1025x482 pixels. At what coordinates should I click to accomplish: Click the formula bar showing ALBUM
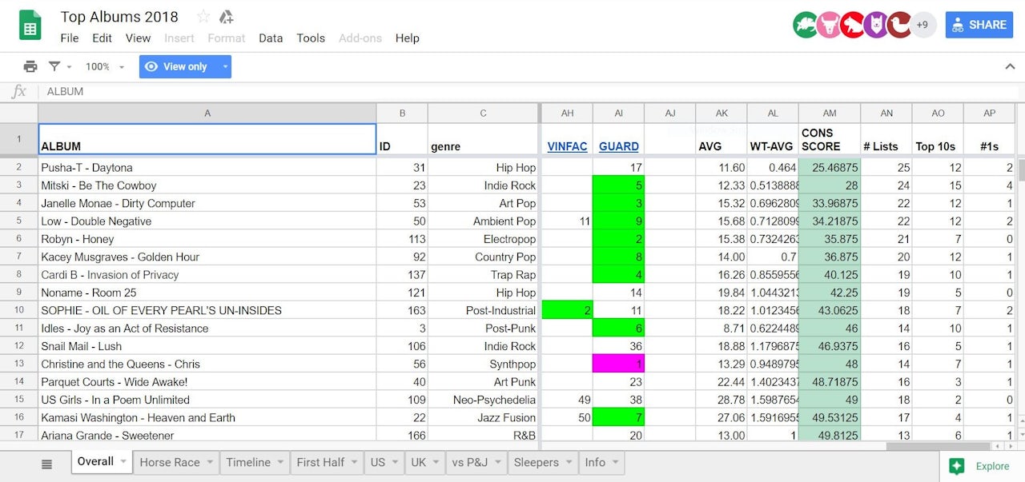click(x=529, y=91)
